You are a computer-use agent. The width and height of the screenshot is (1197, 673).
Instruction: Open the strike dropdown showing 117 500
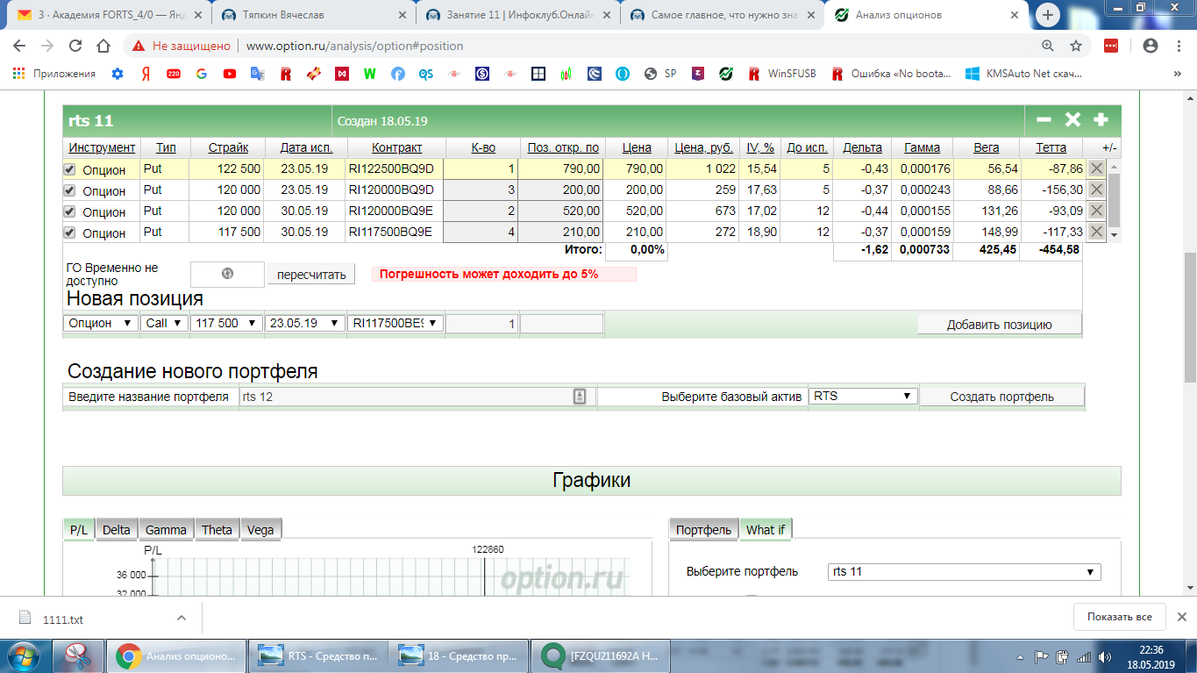coord(226,323)
